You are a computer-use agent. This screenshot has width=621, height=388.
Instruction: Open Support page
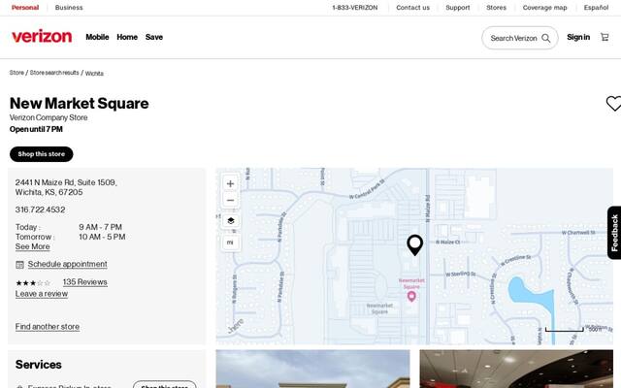[458, 8]
